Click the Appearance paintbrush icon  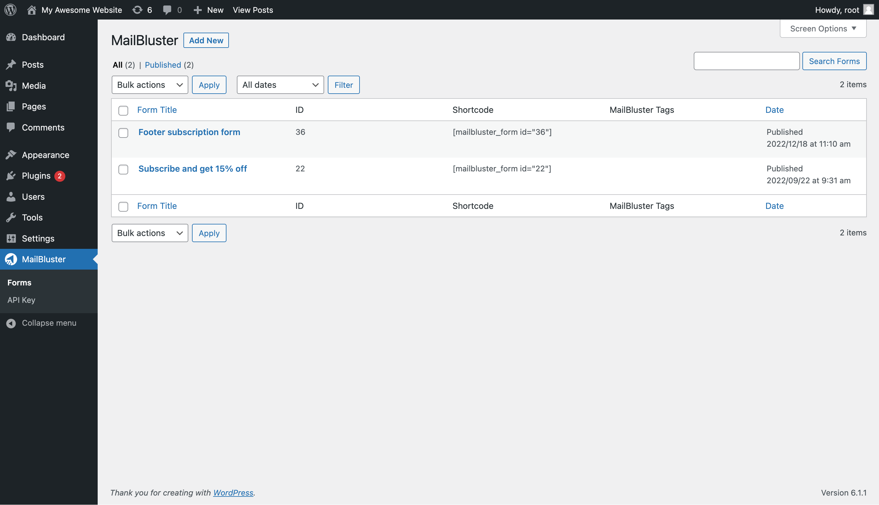[x=11, y=155]
